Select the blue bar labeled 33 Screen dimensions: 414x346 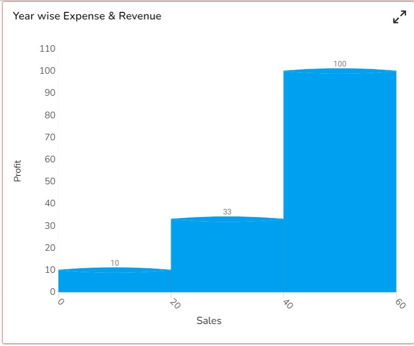point(227,254)
